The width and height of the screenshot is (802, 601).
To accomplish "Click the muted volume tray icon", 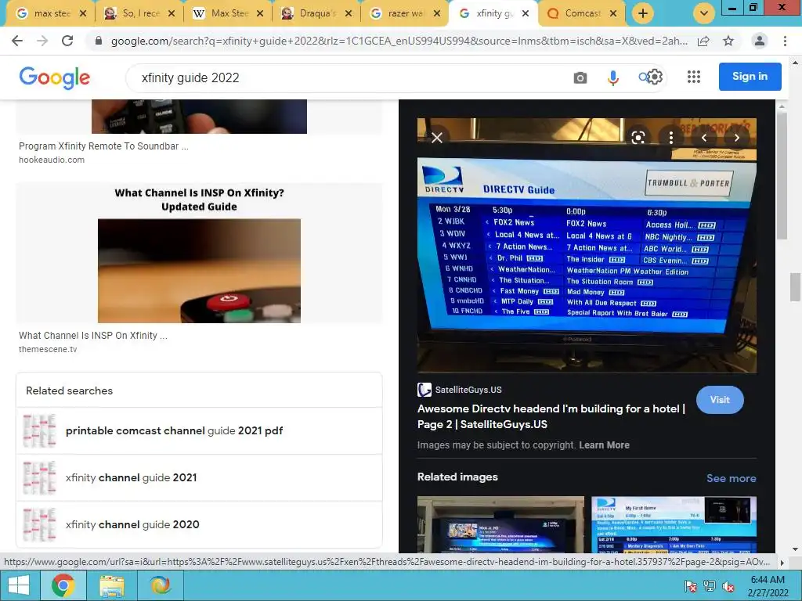I will 728,586.
